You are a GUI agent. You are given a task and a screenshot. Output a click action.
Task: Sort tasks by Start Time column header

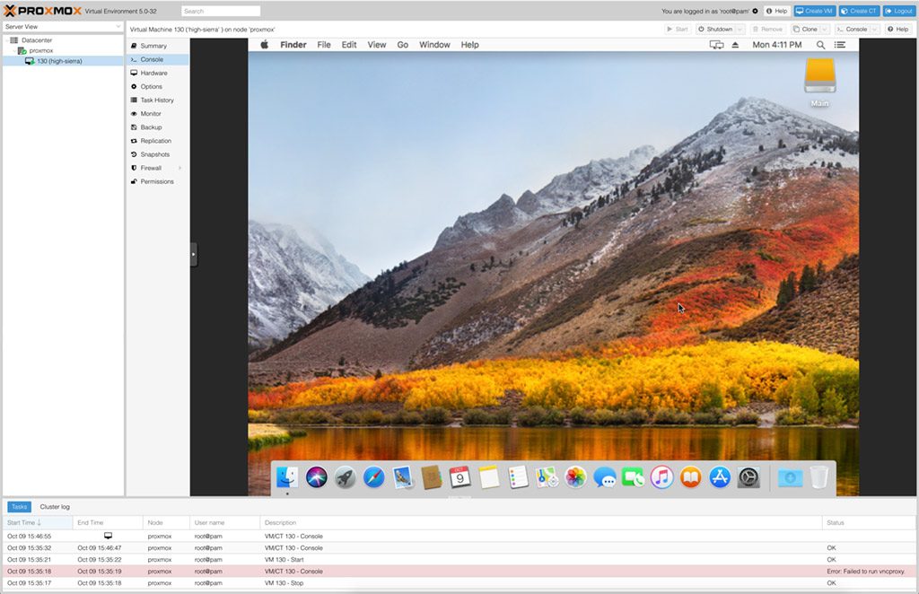pos(25,522)
